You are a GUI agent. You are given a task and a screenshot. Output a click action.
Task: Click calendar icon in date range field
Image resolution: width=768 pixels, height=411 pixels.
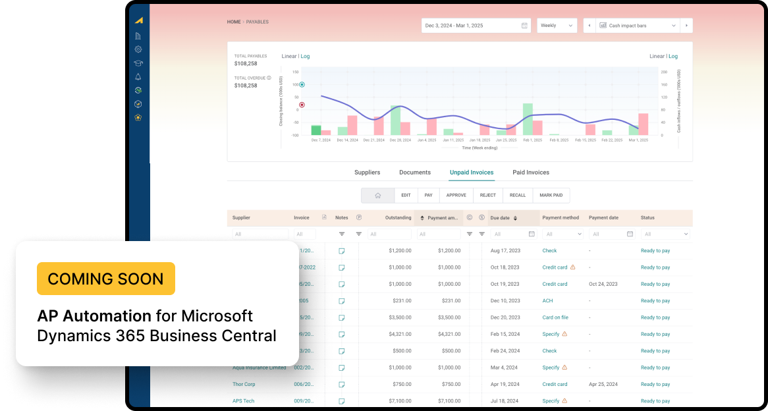click(524, 26)
